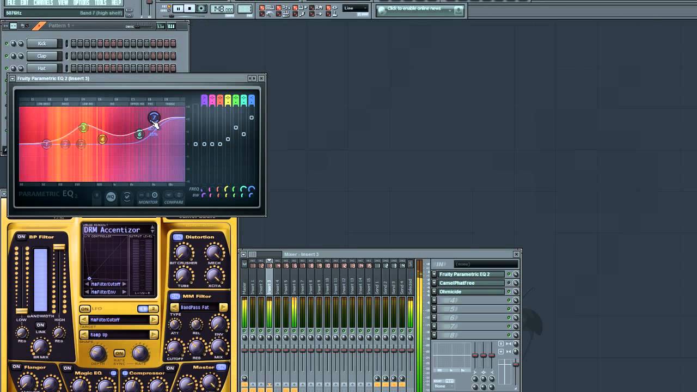Screen dimensions: 697x392
Task: Click the TUBE knob in Distortion
Action: (x=183, y=276)
